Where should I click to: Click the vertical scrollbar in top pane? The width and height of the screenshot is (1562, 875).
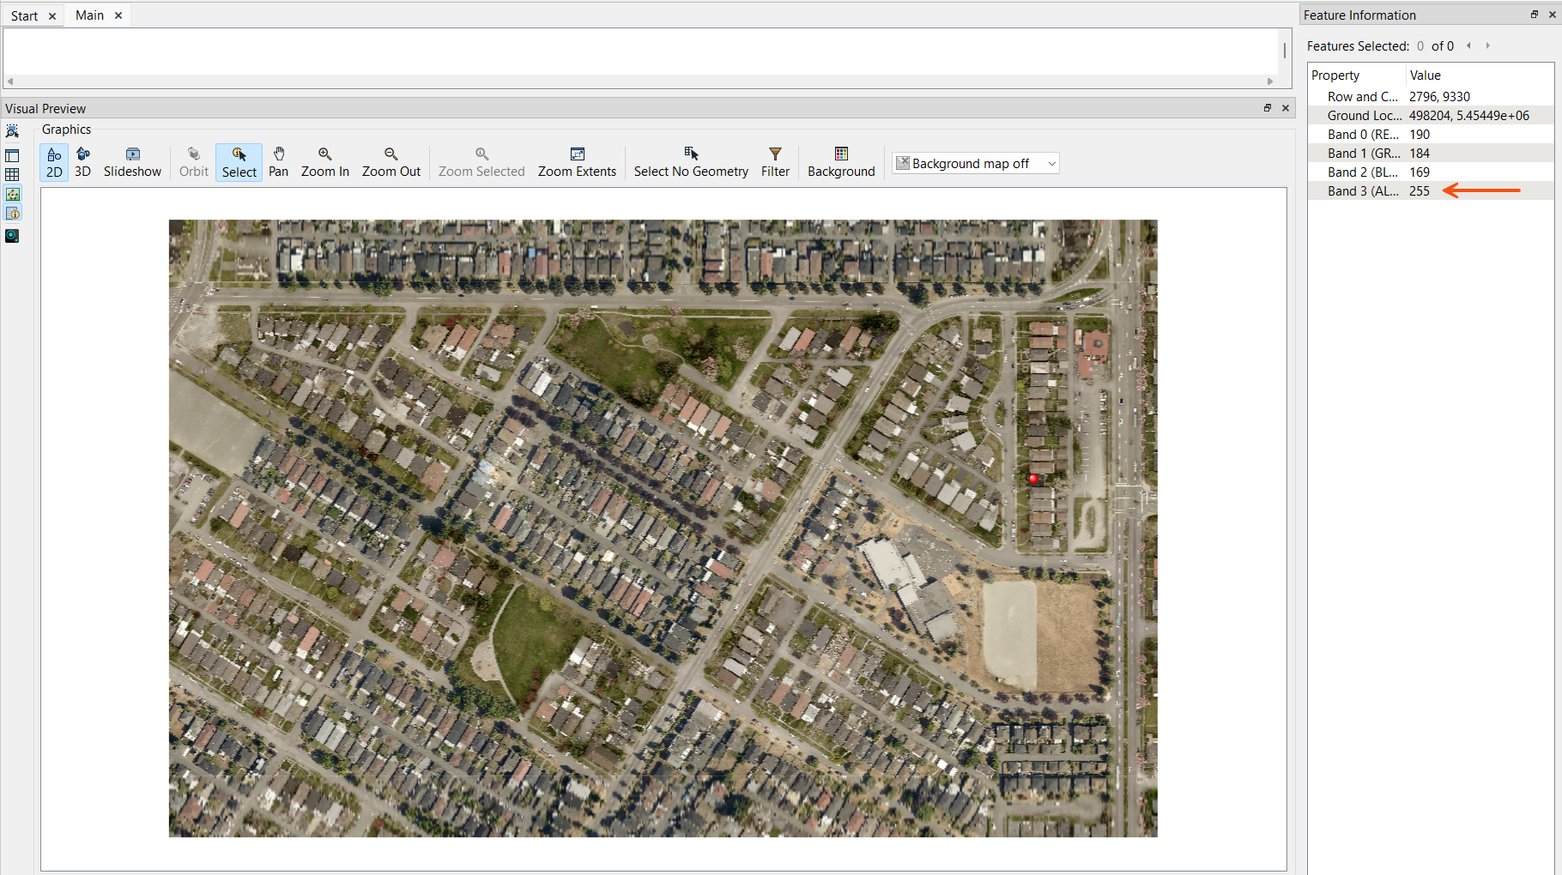pyautogui.click(x=1285, y=51)
